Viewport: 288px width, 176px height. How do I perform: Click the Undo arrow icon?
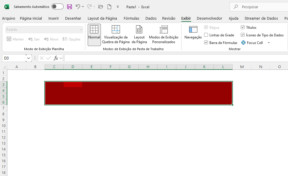coord(78,7)
